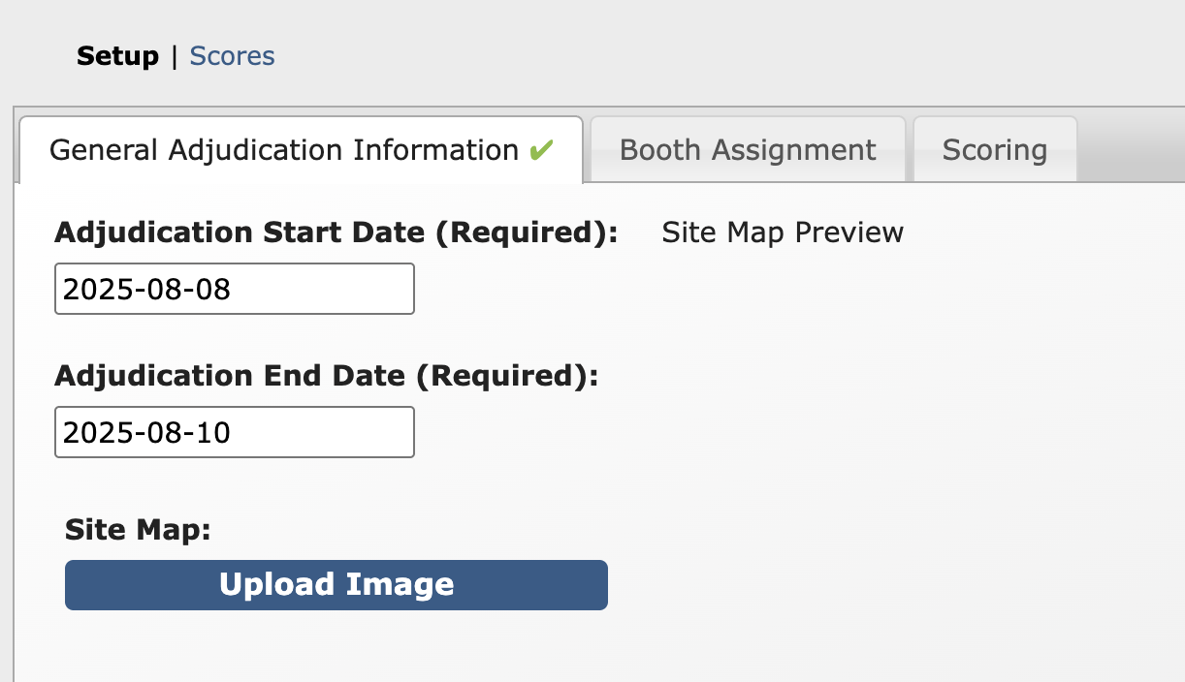Click the "(Required)" text in End Date label
The height and width of the screenshot is (682, 1185).
[506, 376]
